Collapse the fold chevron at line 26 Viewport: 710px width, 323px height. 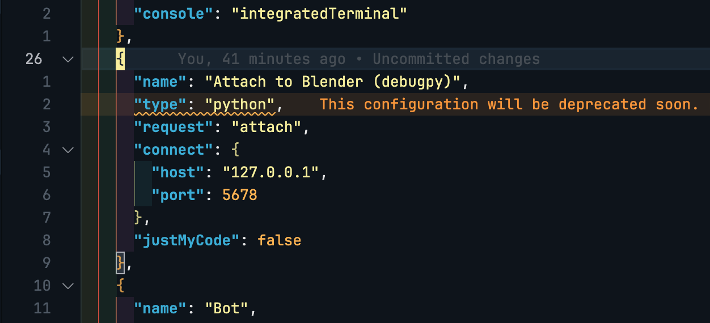tap(68, 59)
